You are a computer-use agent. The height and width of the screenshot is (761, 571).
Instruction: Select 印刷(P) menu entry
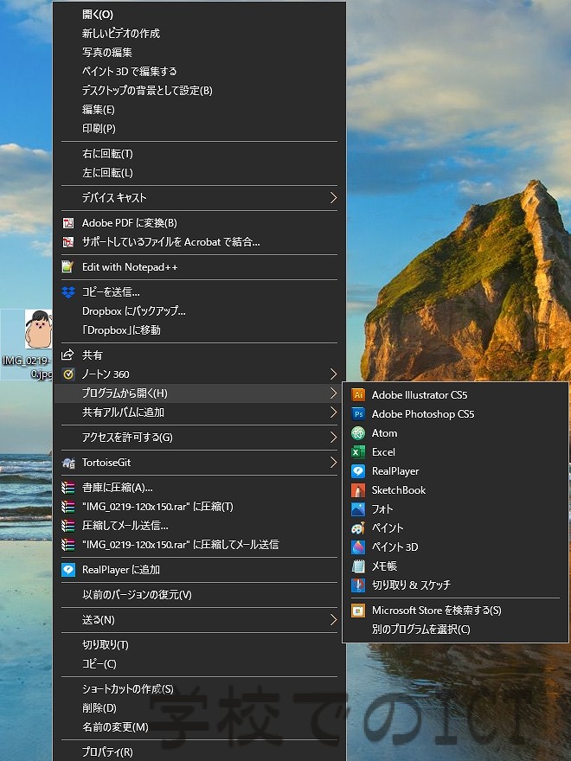click(199, 129)
